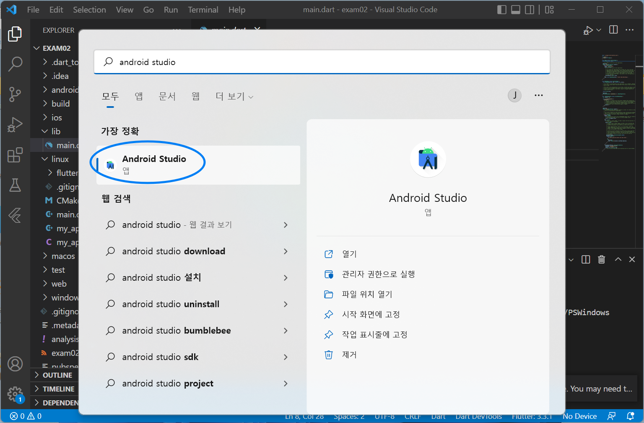Open the errors and warnings status indicator
The image size is (644, 423).
coord(26,416)
